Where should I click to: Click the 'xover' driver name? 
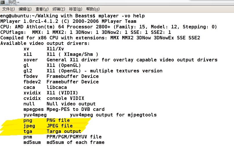(x=31, y=60)
